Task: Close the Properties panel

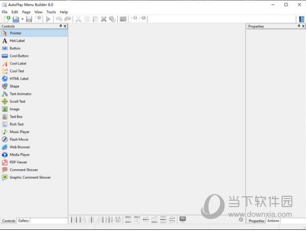Action: click(x=303, y=26)
